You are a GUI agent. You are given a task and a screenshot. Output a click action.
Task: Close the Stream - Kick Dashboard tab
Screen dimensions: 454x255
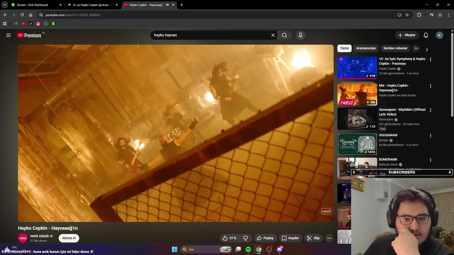[60, 5]
